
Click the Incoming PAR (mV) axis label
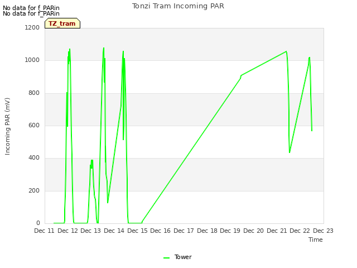(x=7, y=127)
